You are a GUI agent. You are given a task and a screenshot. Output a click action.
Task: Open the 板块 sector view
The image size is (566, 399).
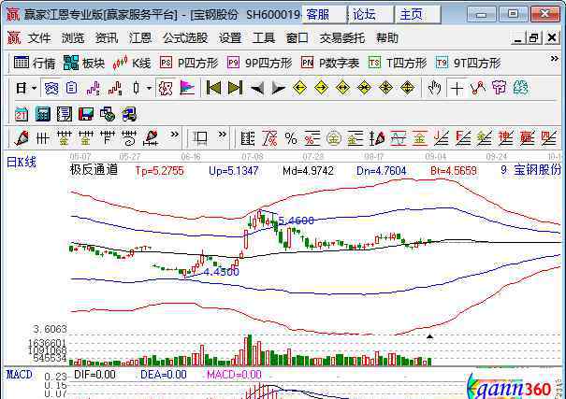[x=84, y=64]
